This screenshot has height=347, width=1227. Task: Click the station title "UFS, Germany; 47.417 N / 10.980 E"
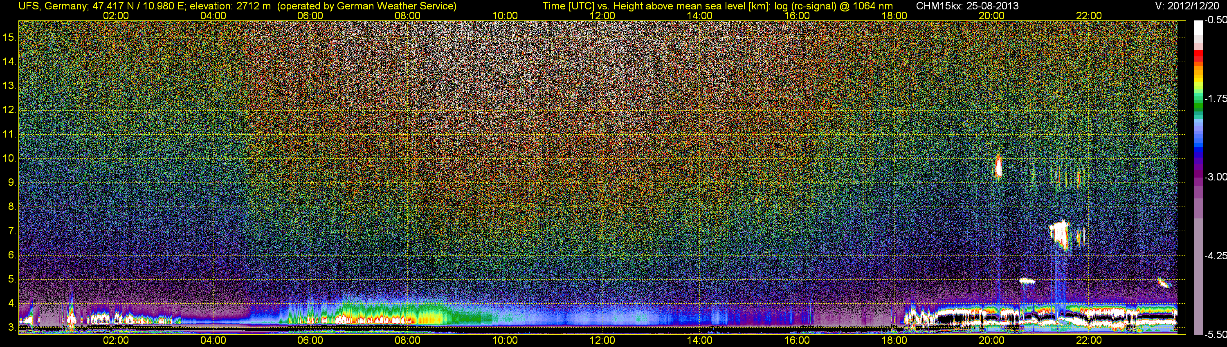tap(102, 6)
